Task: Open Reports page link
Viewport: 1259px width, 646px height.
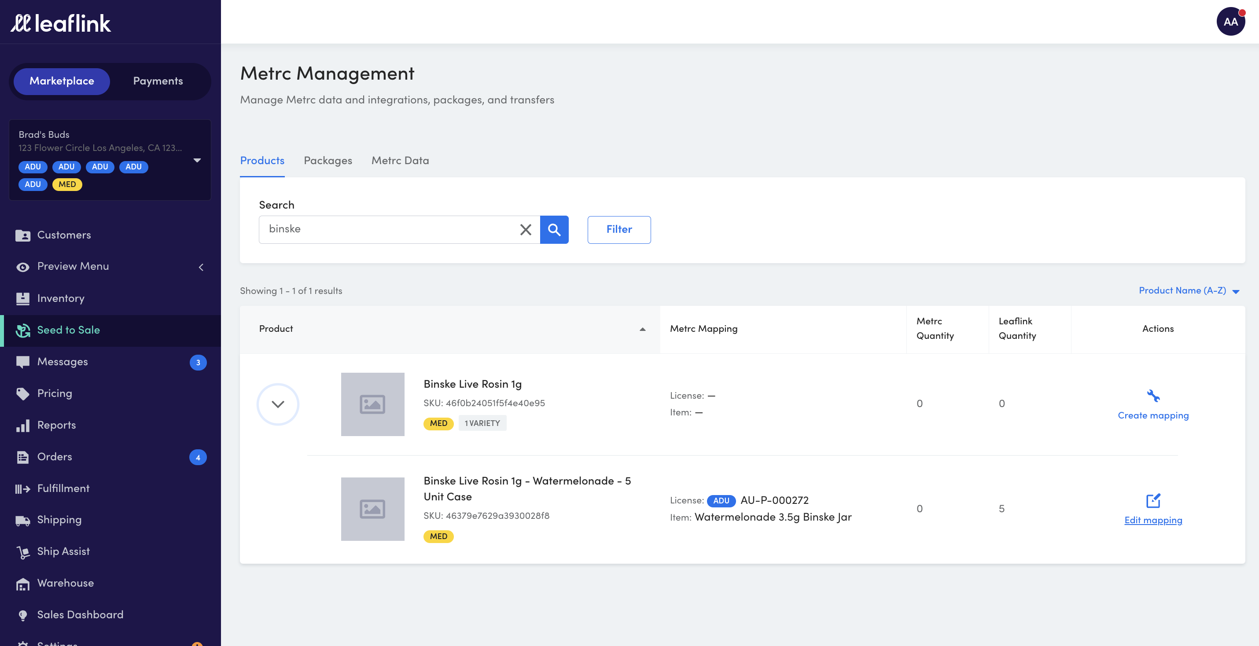Action: [57, 425]
